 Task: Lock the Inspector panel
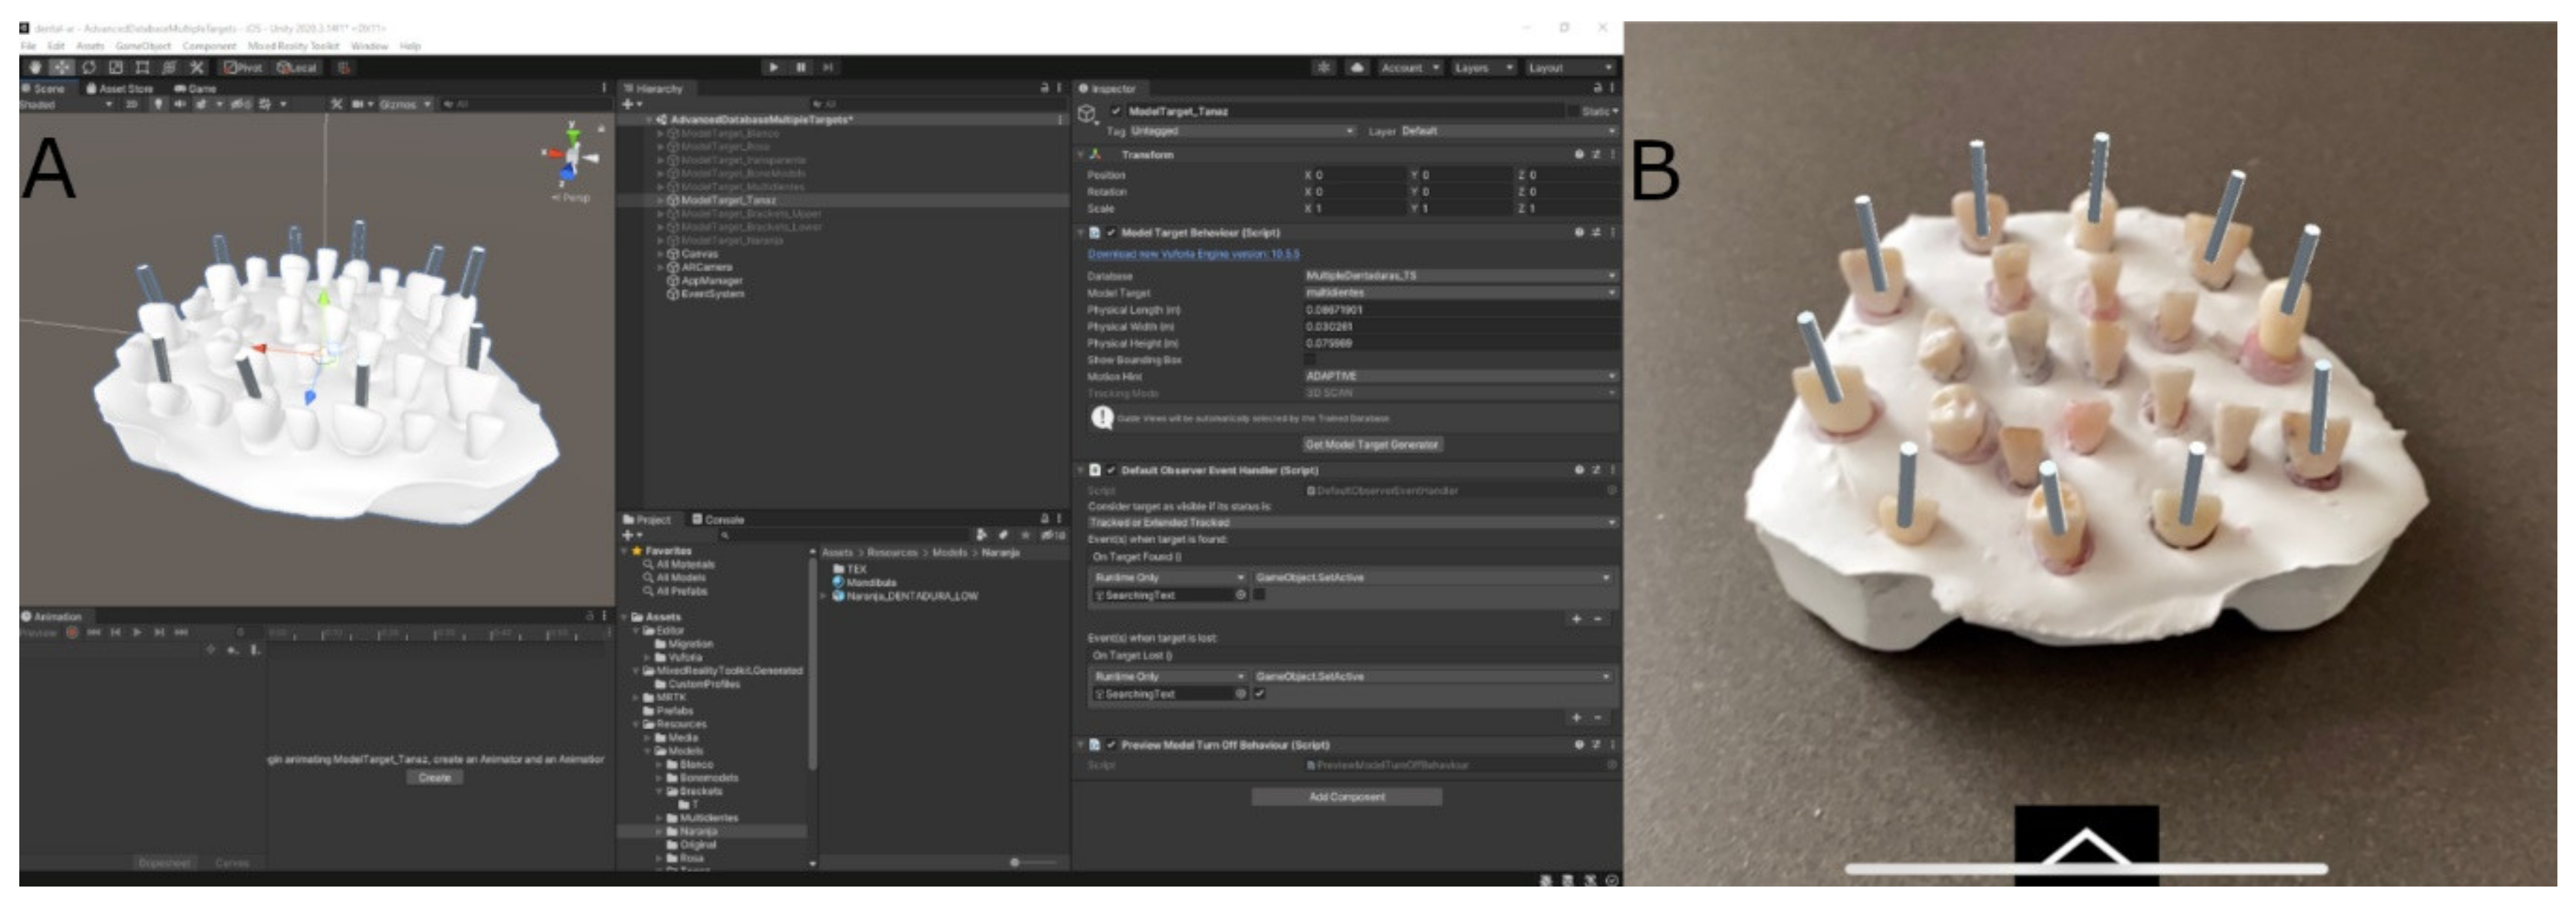click(1597, 88)
